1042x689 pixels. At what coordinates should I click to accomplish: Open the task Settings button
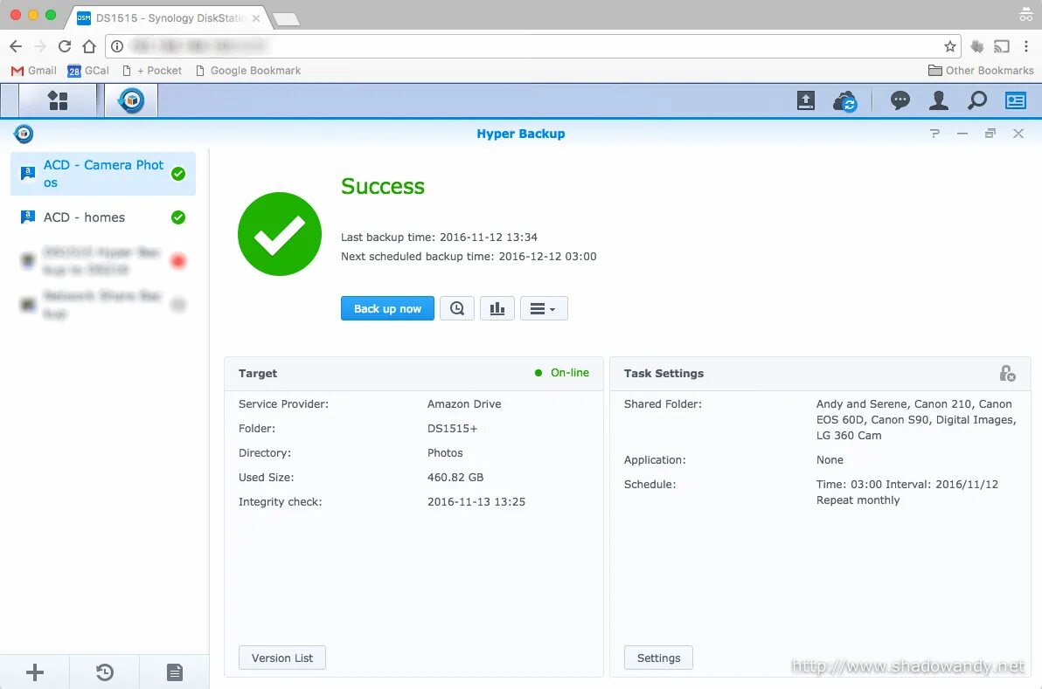[x=658, y=658]
